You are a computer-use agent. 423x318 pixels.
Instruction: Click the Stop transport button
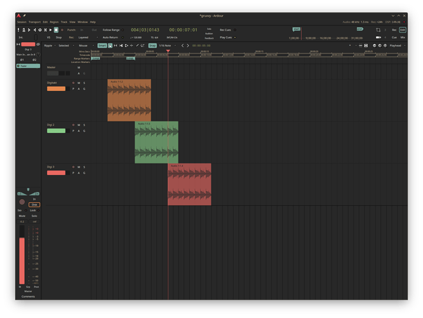coord(56,30)
